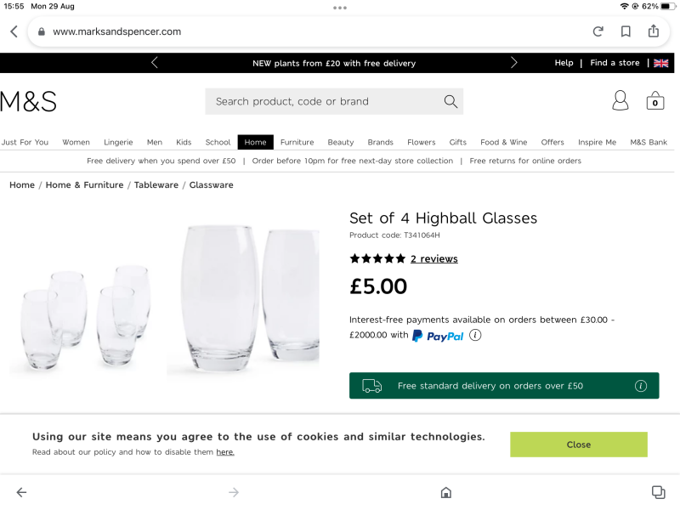Open the browser share icon
Viewport: 680px width, 510px height.
click(x=654, y=31)
